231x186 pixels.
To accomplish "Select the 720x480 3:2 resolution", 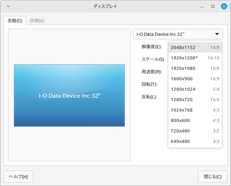I will pos(195,131).
